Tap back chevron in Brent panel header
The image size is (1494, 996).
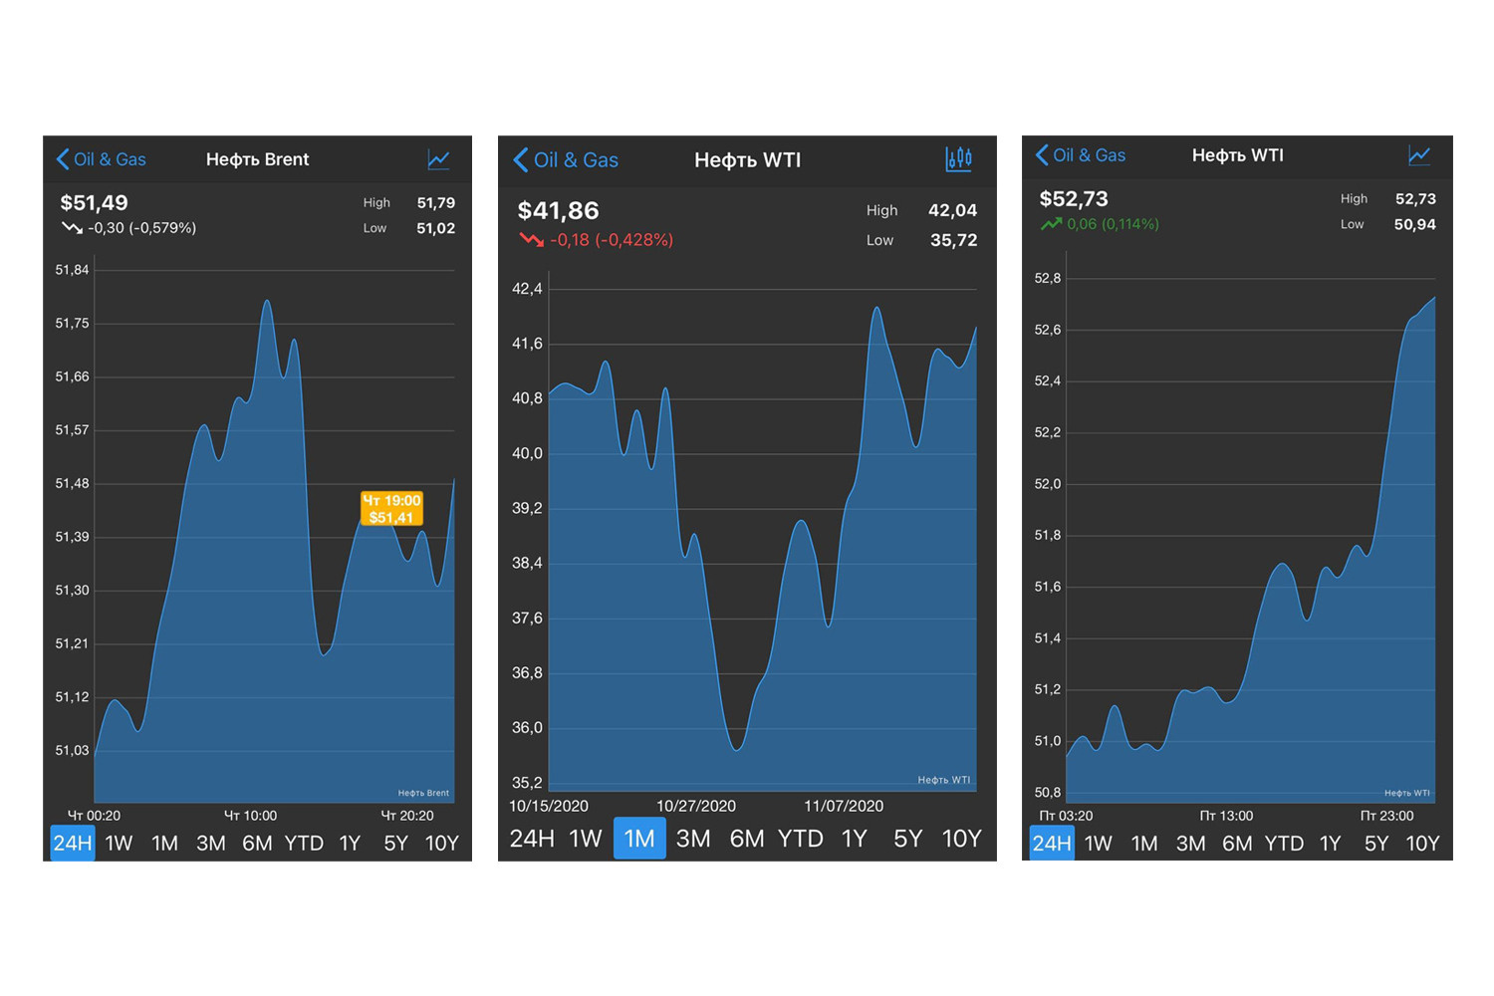[63, 159]
